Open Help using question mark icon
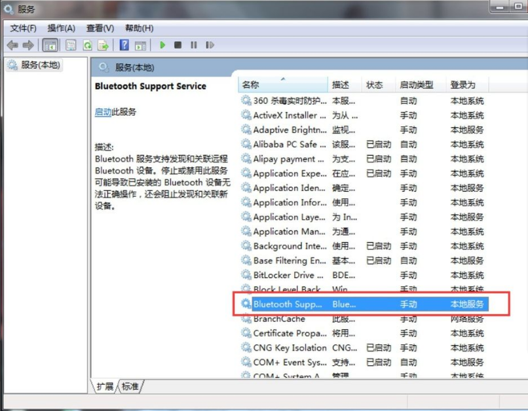This screenshot has height=411, width=528. (x=123, y=45)
